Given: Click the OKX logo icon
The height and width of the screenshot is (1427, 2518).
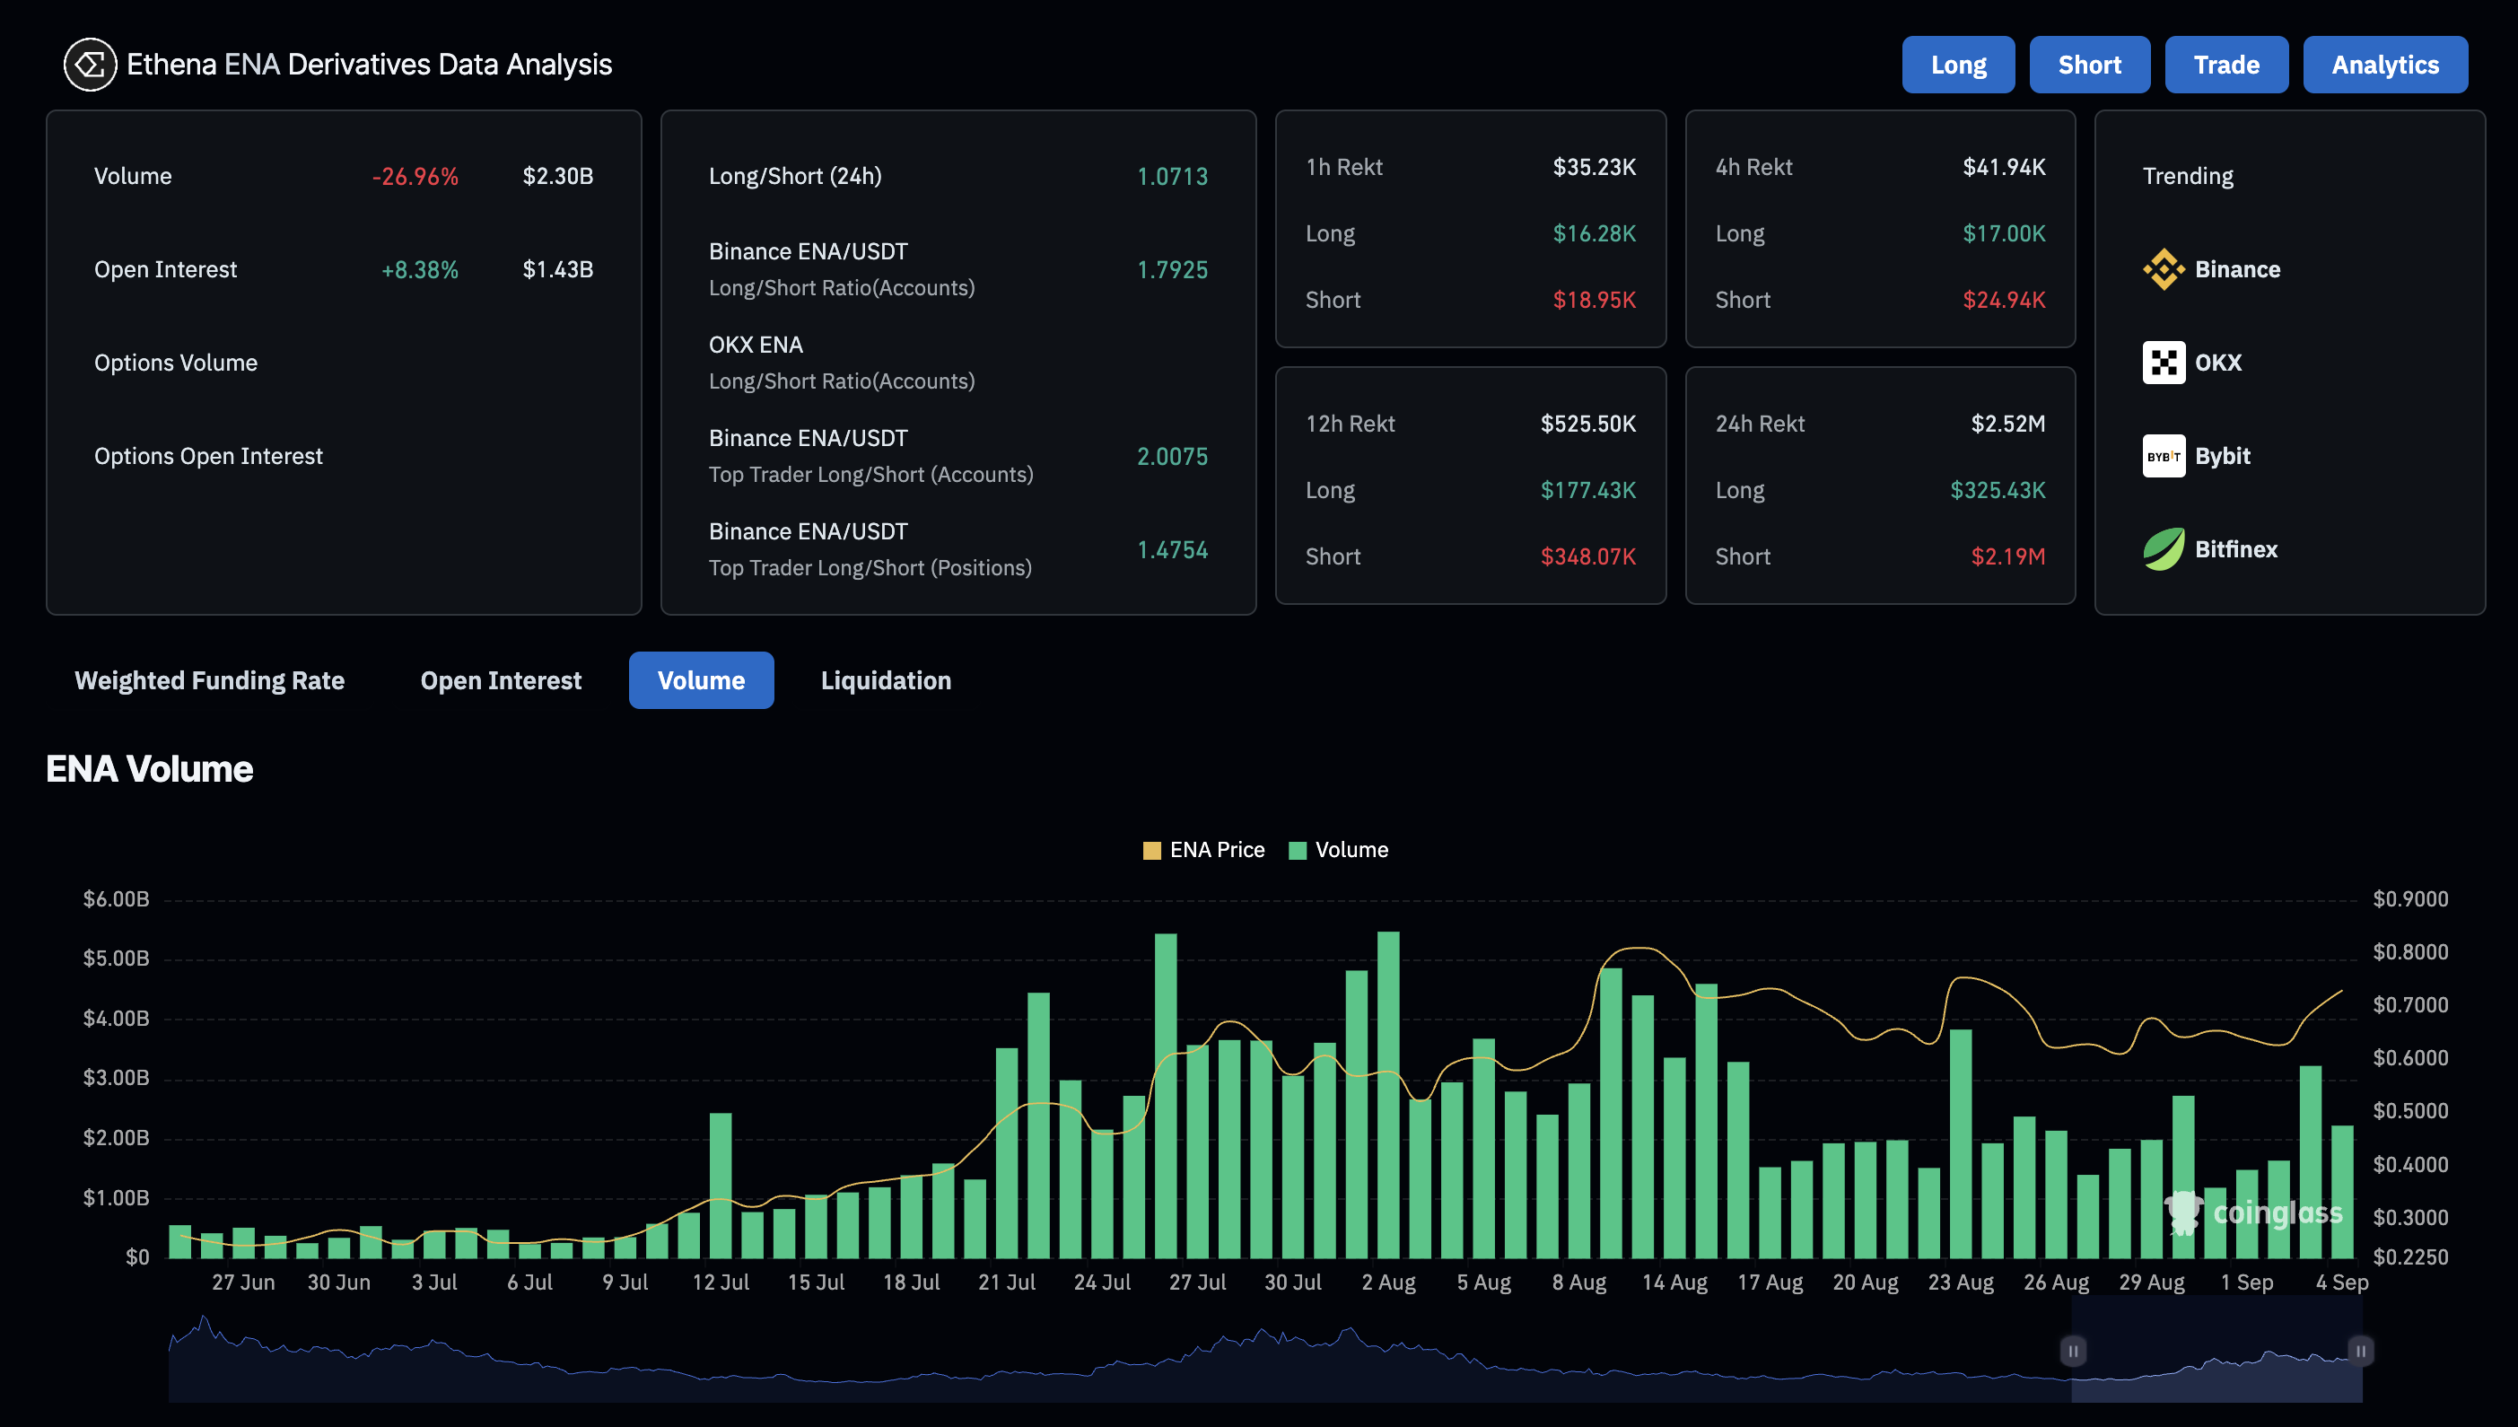Looking at the screenshot, I should [2163, 363].
